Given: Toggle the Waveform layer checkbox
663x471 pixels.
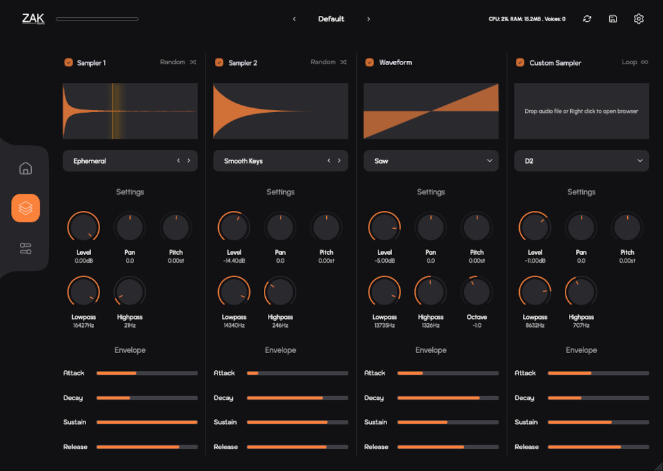Looking at the screenshot, I should [369, 62].
